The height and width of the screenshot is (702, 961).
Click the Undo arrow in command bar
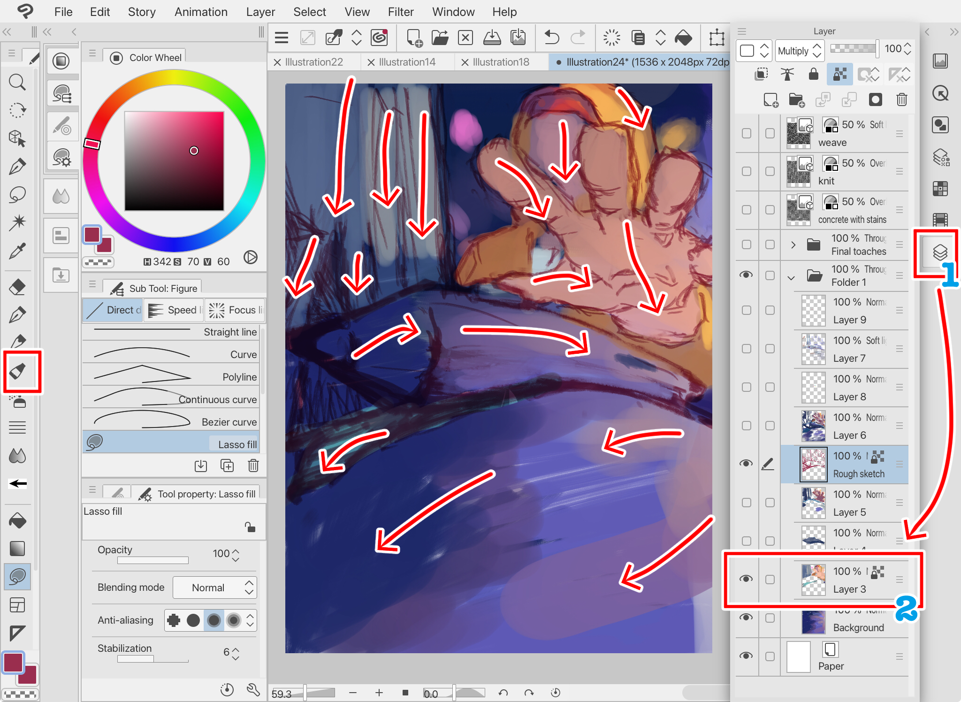click(x=552, y=38)
